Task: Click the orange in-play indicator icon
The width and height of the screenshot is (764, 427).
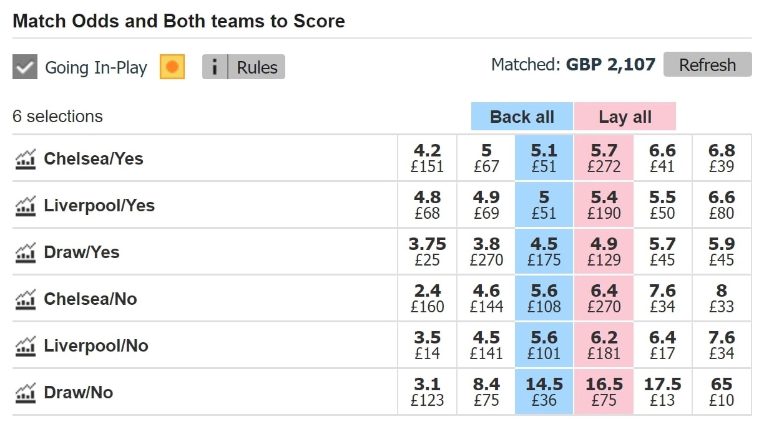Action: pos(172,67)
